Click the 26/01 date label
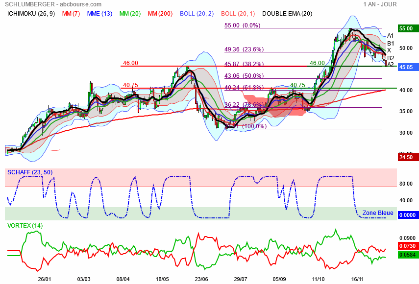Screen dimensions: 419x284 coord(45,280)
